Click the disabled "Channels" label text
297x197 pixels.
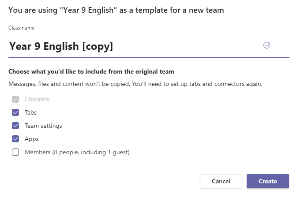tap(37, 99)
